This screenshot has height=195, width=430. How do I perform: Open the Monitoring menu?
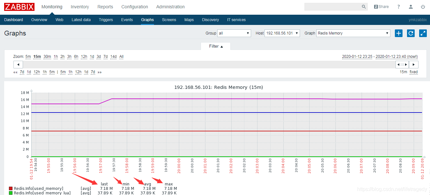[52, 7]
